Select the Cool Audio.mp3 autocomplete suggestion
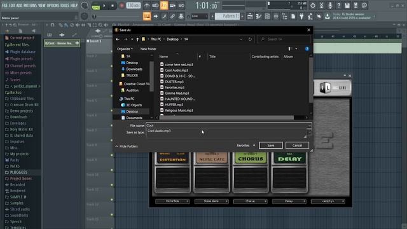The image size is (407, 229). click(159, 131)
